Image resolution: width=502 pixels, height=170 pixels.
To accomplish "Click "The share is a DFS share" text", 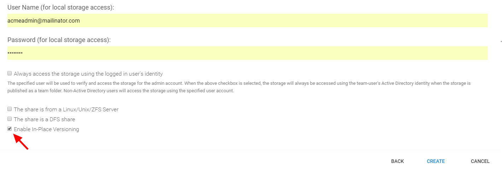I will pos(45,119).
